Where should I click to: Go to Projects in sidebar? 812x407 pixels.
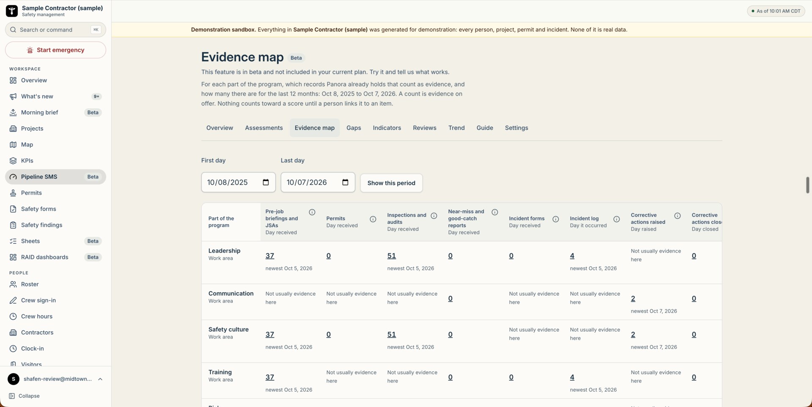point(55,129)
